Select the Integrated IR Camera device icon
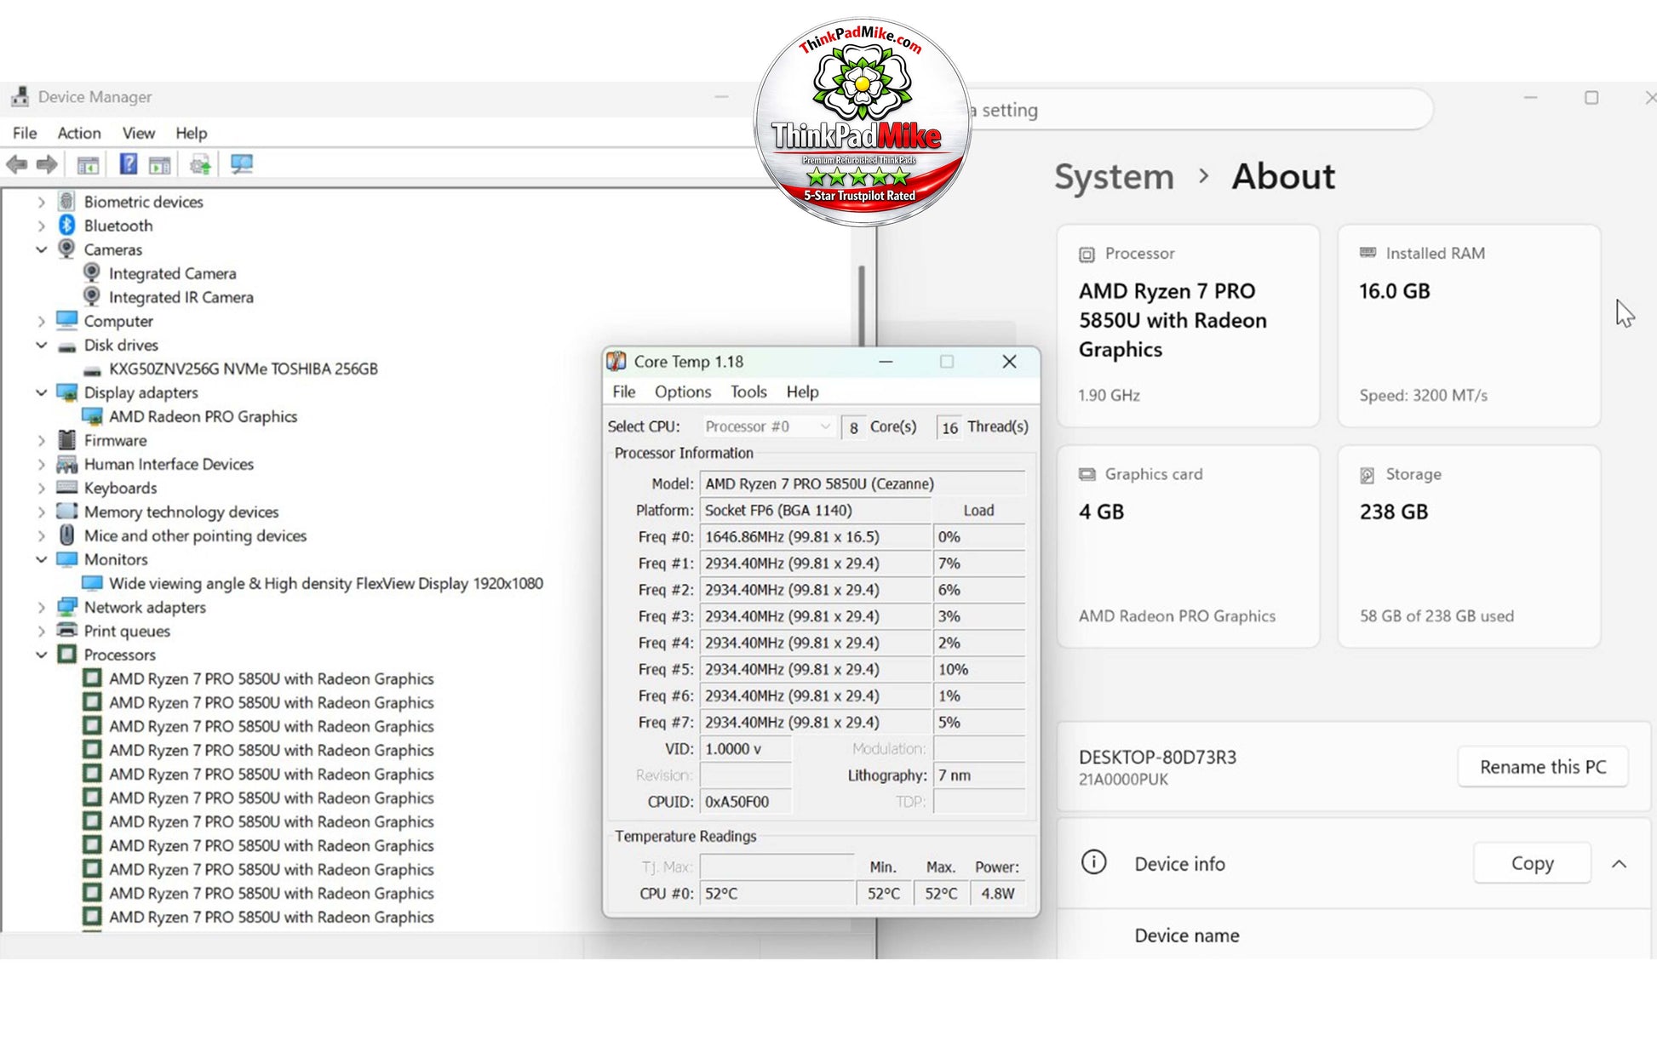The height and width of the screenshot is (1041, 1657). (x=92, y=297)
